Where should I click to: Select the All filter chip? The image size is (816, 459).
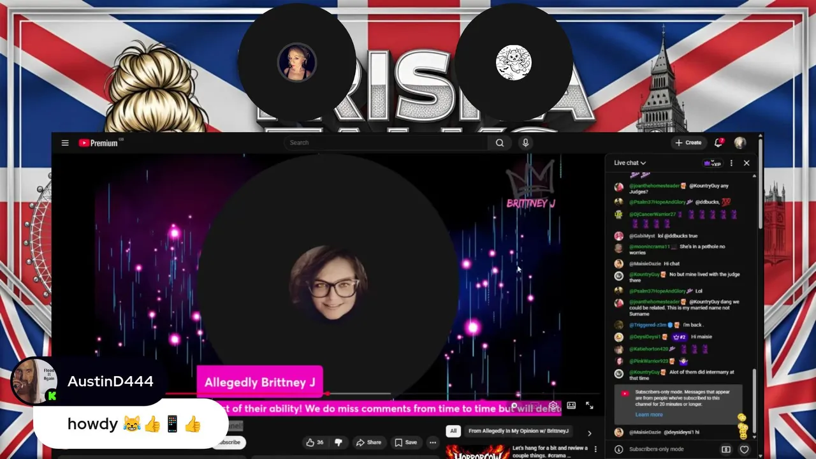pos(453,431)
